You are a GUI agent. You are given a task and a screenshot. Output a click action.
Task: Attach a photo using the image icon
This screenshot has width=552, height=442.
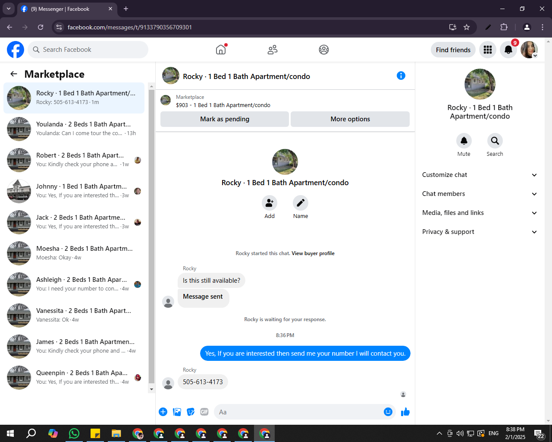pyautogui.click(x=177, y=412)
